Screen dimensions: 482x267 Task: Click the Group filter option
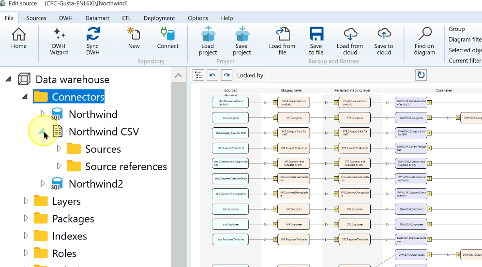457,29
